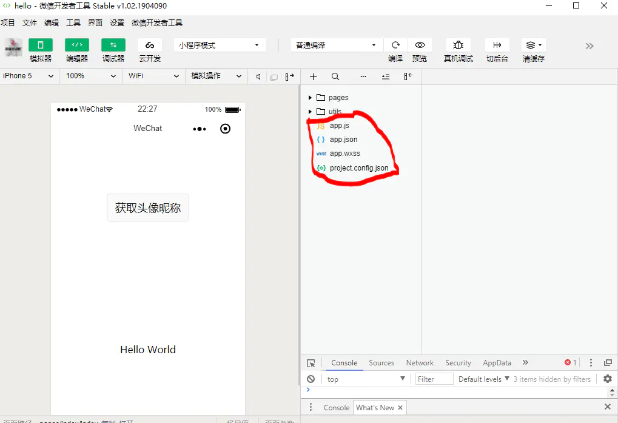Viewport: 618px width, 423px height.
Task: Click the console Filter input field
Action: coord(434,379)
